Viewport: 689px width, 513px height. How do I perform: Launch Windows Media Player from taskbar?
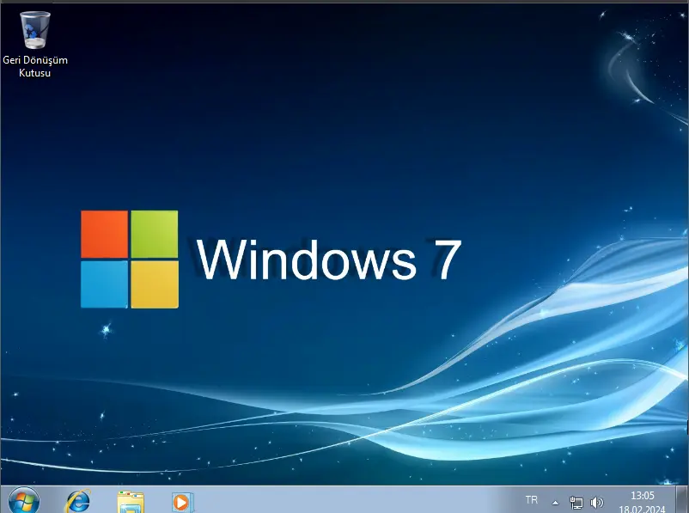coord(182,502)
